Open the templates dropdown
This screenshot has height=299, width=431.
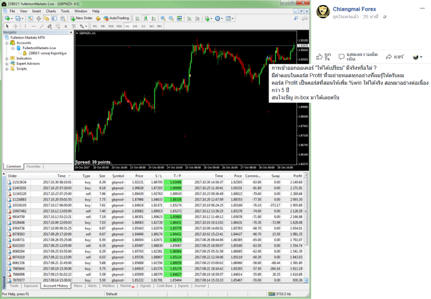(230, 19)
